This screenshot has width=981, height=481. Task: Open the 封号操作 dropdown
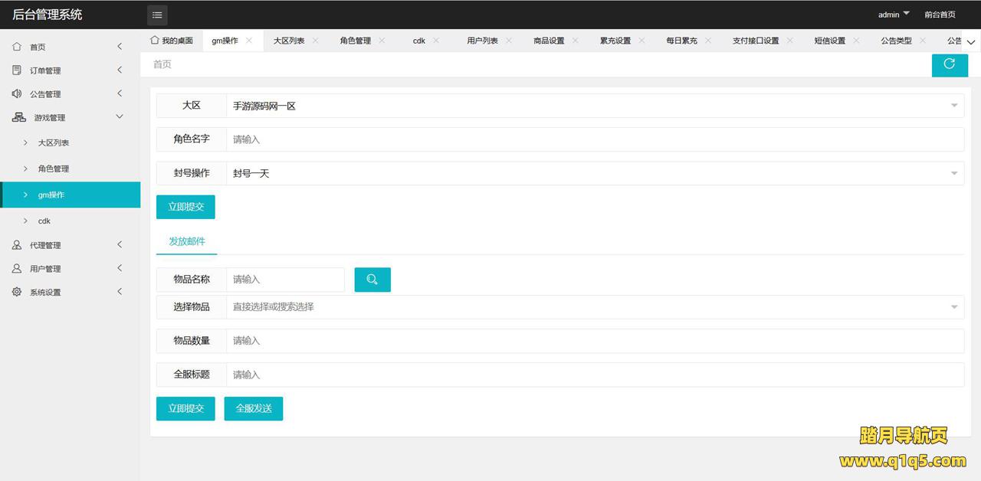click(x=594, y=173)
